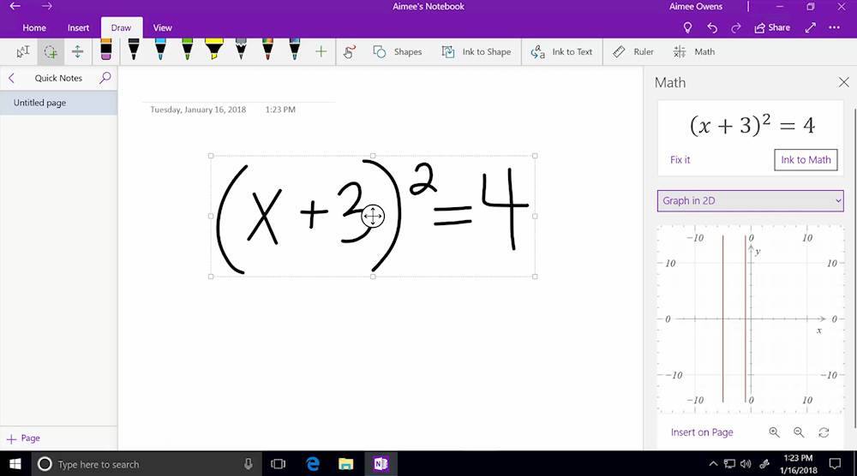Select the Lasso Select tool
The width and height of the screenshot is (857, 476).
coord(51,51)
